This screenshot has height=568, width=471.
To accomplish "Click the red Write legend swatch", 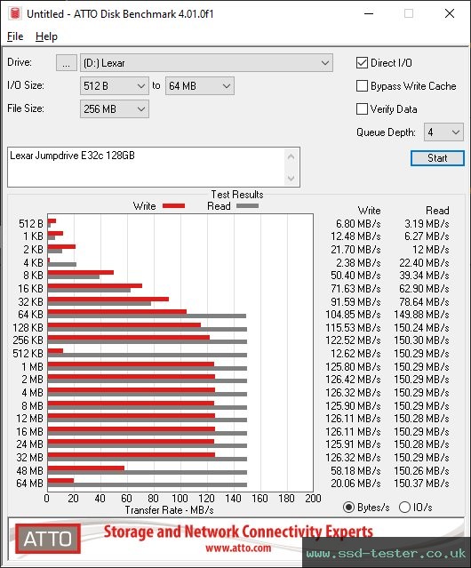I will coord(174,205).
